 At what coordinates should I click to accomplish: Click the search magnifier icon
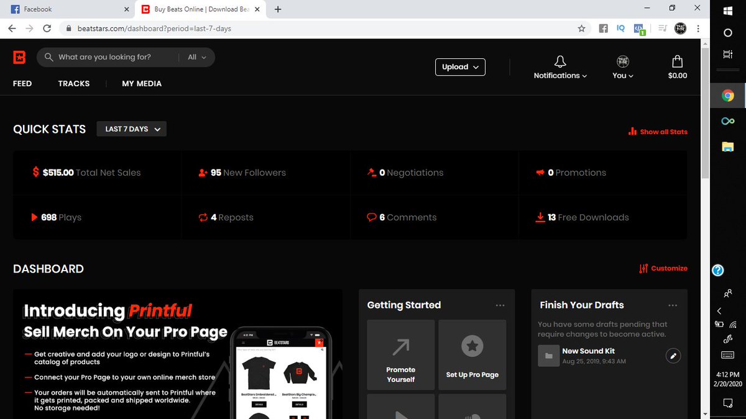point(48,57)
